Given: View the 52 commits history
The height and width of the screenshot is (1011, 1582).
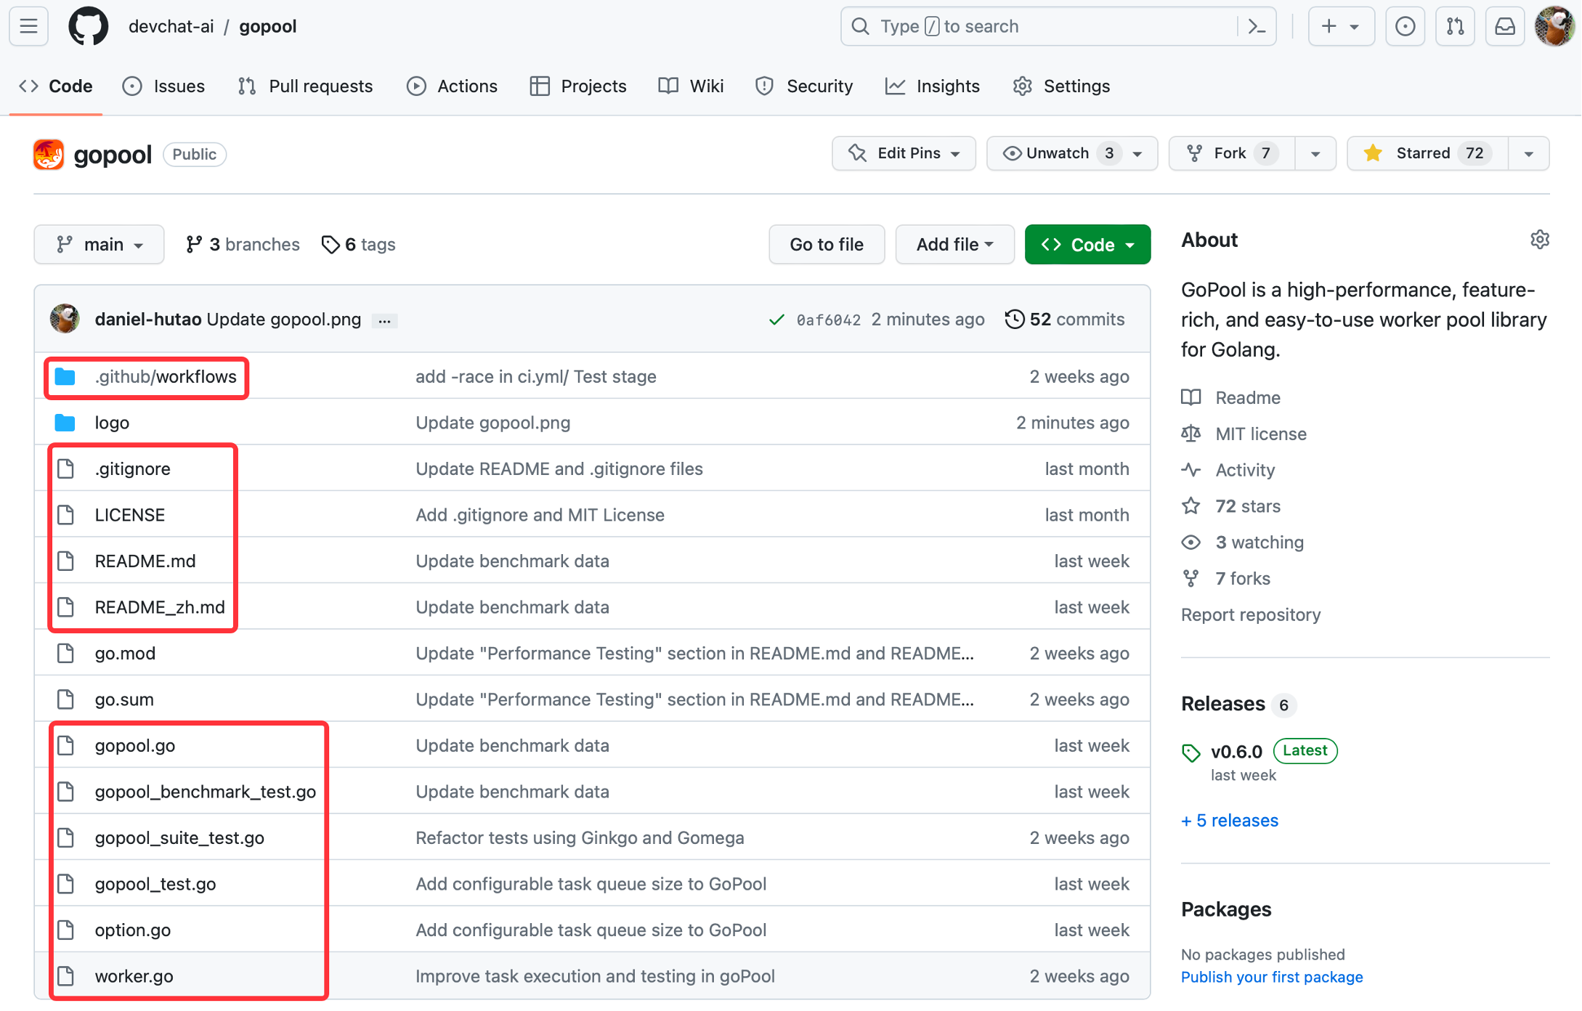Looking at the screenshot, I should click(x=1065, y=320).
